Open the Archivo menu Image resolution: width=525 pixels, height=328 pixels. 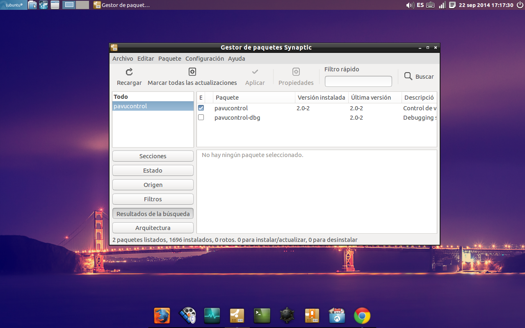tap(123, 59)
